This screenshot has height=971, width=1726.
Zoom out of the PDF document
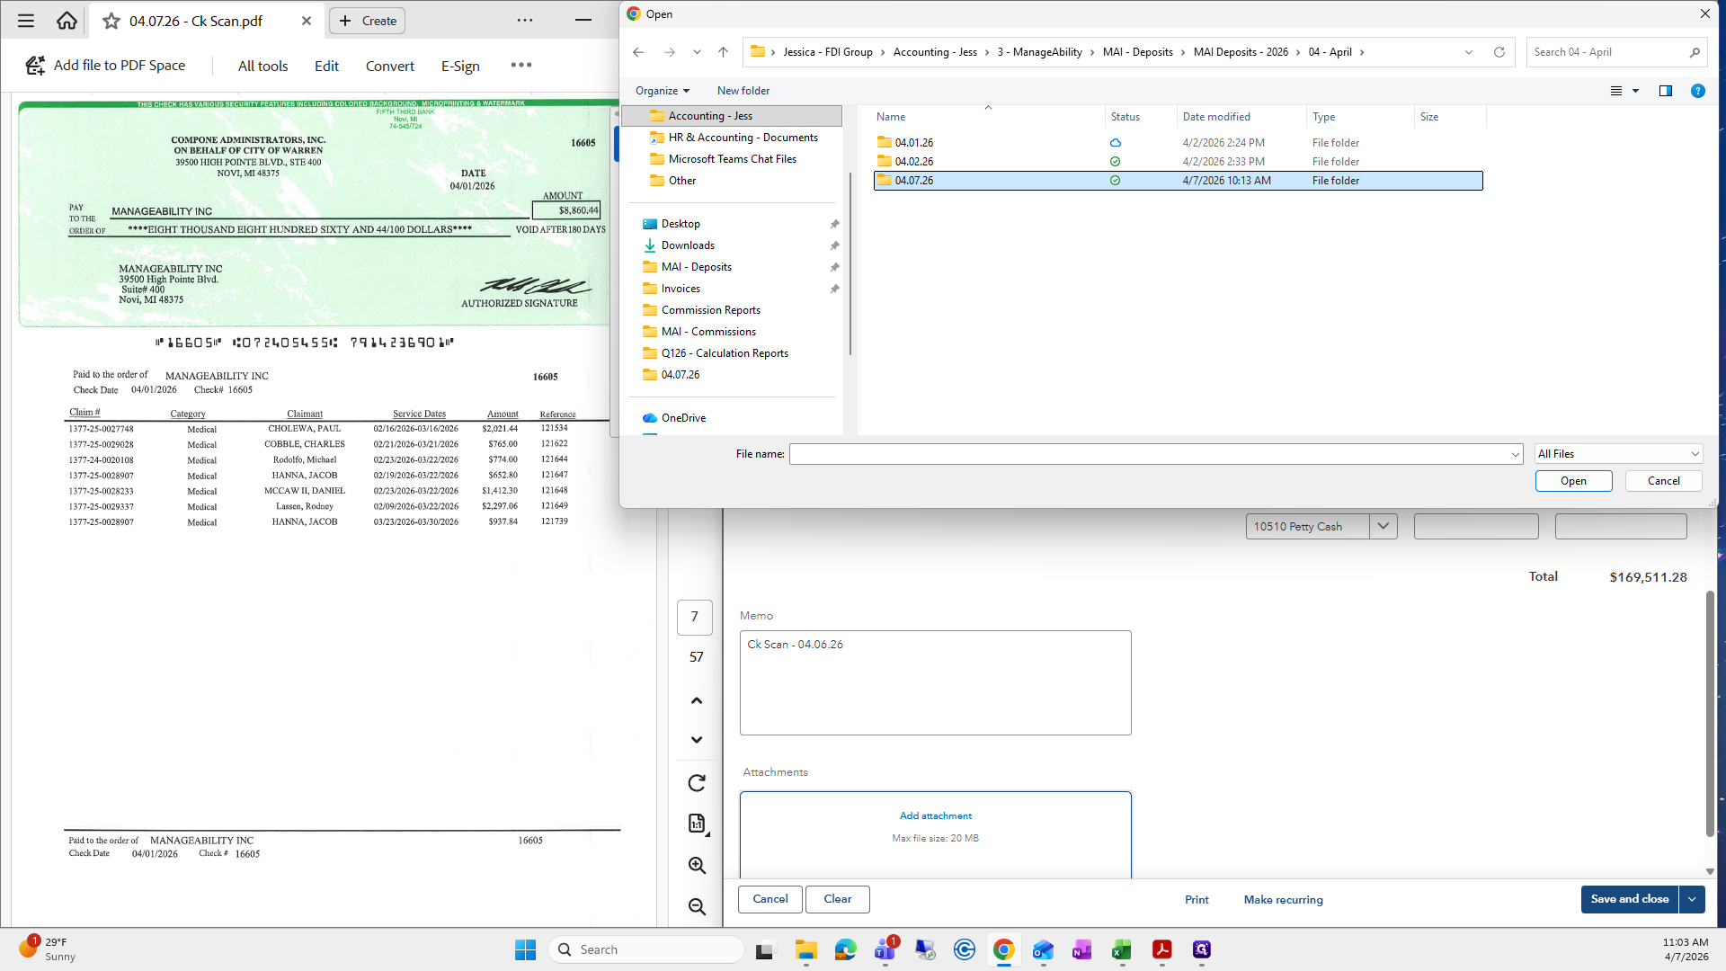(697, 907)
